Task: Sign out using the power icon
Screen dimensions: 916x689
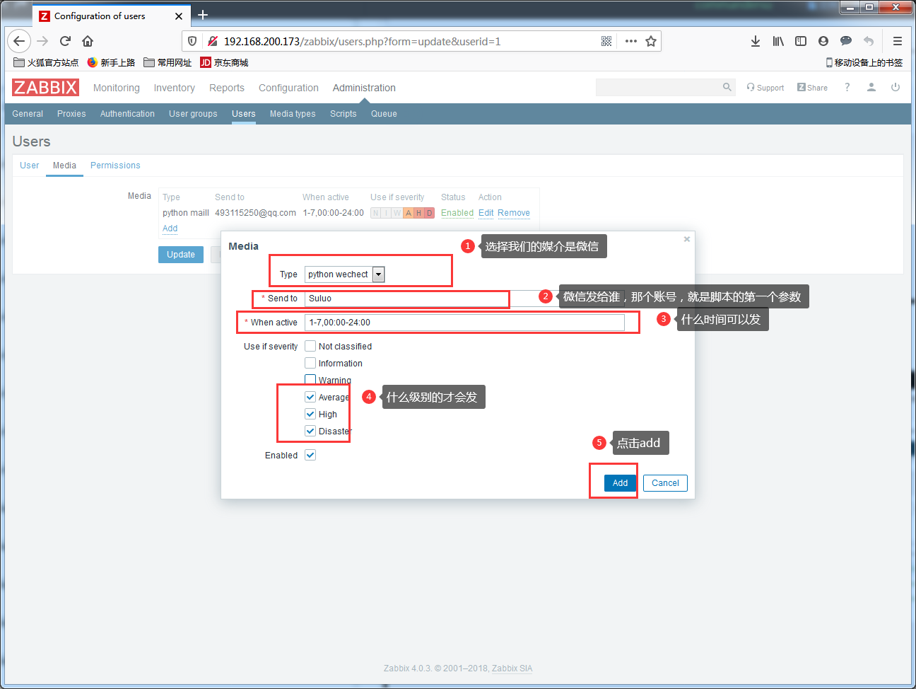Action: (896, 87)
